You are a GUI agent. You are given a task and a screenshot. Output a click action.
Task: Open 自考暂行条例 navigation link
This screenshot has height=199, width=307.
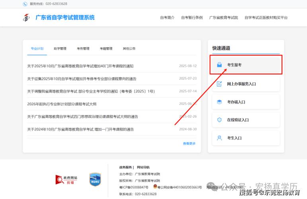pos(192,18)
